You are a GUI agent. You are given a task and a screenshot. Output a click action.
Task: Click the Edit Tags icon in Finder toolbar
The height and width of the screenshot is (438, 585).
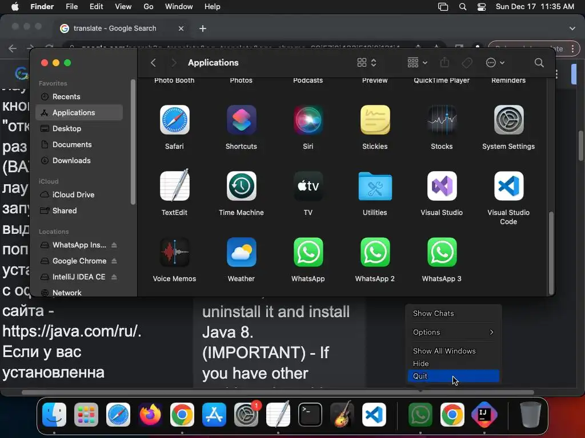(x=467, y=63)
